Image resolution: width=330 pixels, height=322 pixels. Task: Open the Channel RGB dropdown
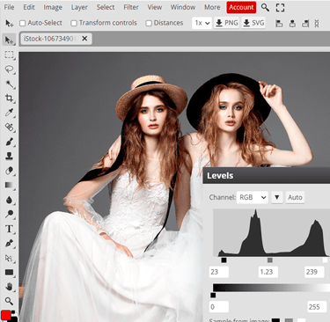(x=253, y=197)
